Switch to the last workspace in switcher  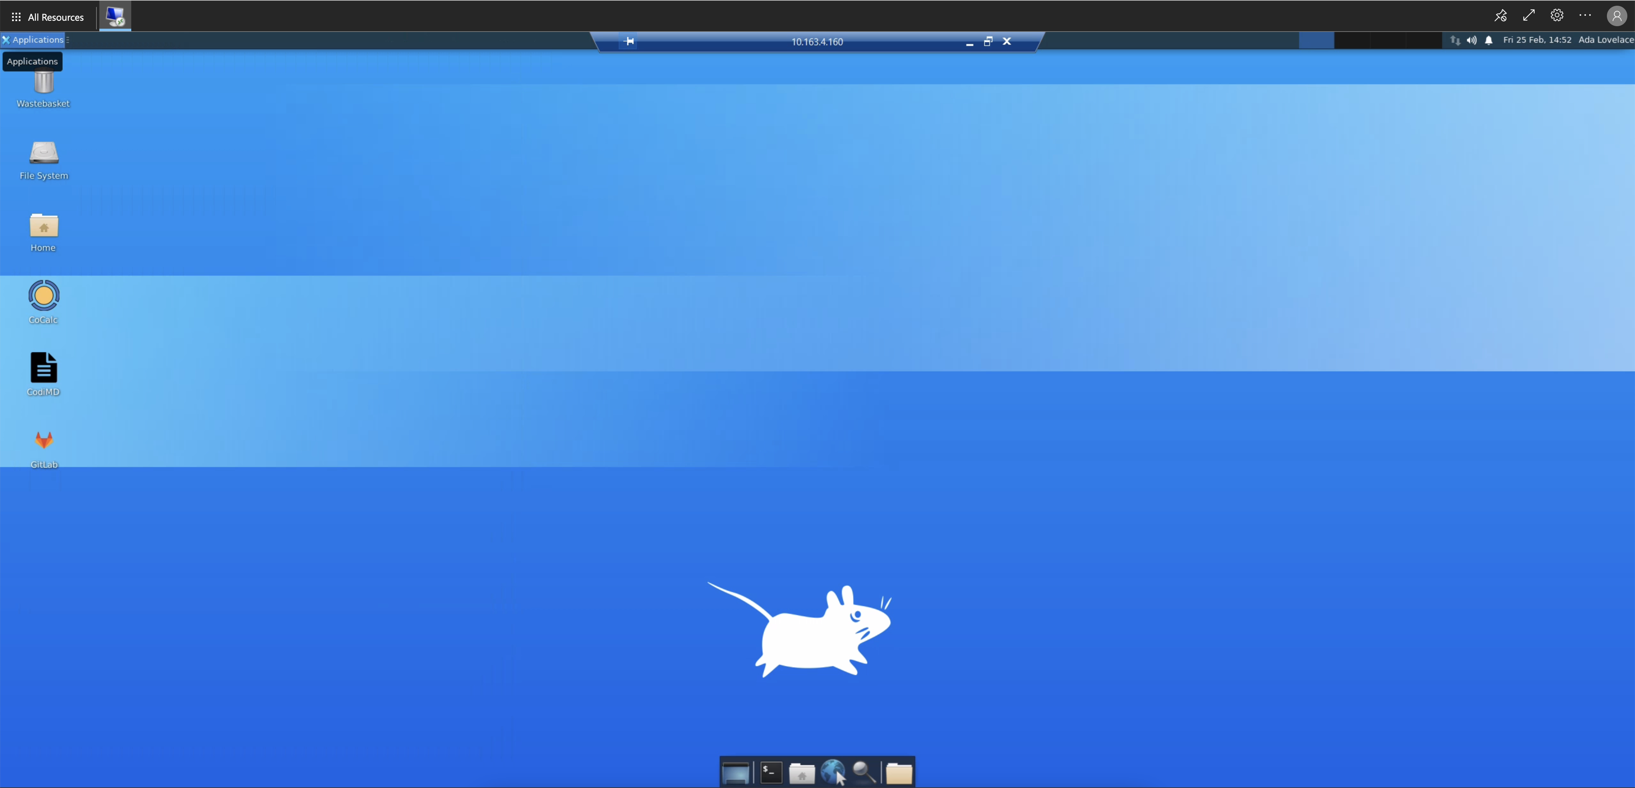click(x=1424, y=40)
